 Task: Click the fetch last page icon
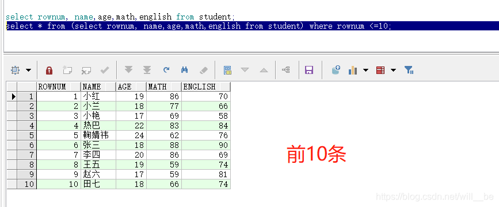(x=147, y=70)
